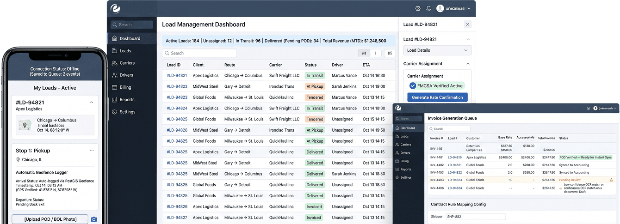Image resolution: width=620 pixels, height=224 pixels.
Task: Open LD-94823 link in invoice queue
Action: point(455,180)
